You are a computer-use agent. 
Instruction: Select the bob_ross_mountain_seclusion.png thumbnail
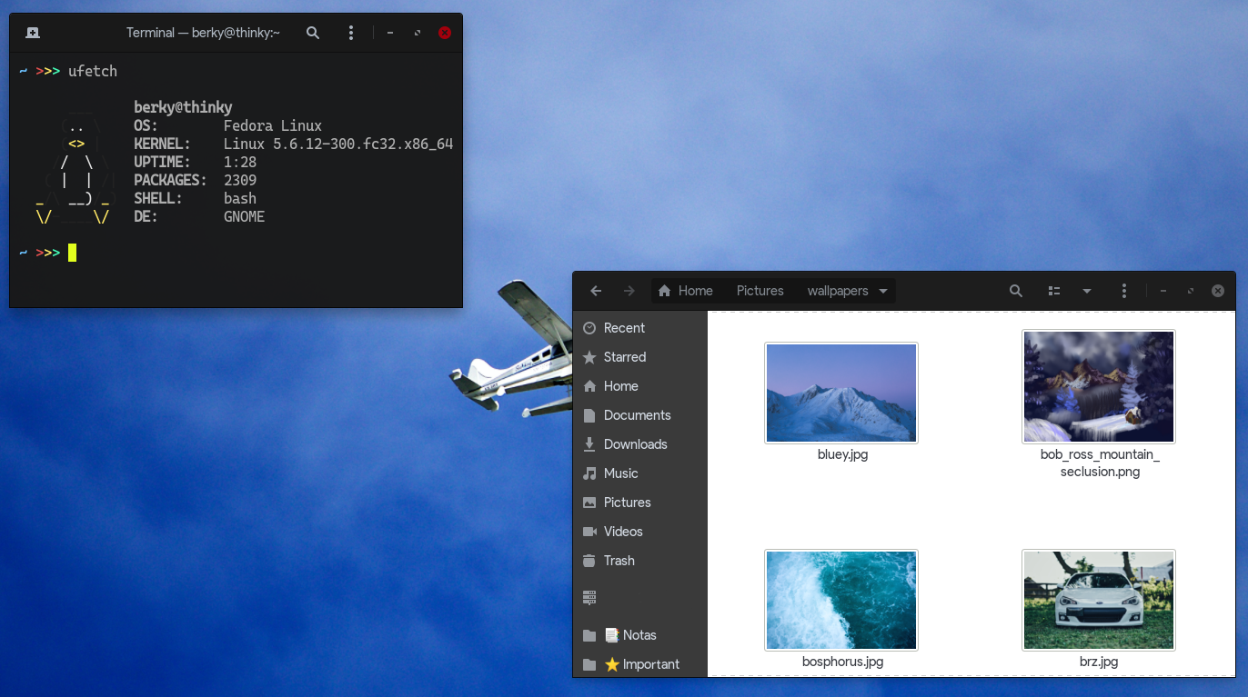1099,386
